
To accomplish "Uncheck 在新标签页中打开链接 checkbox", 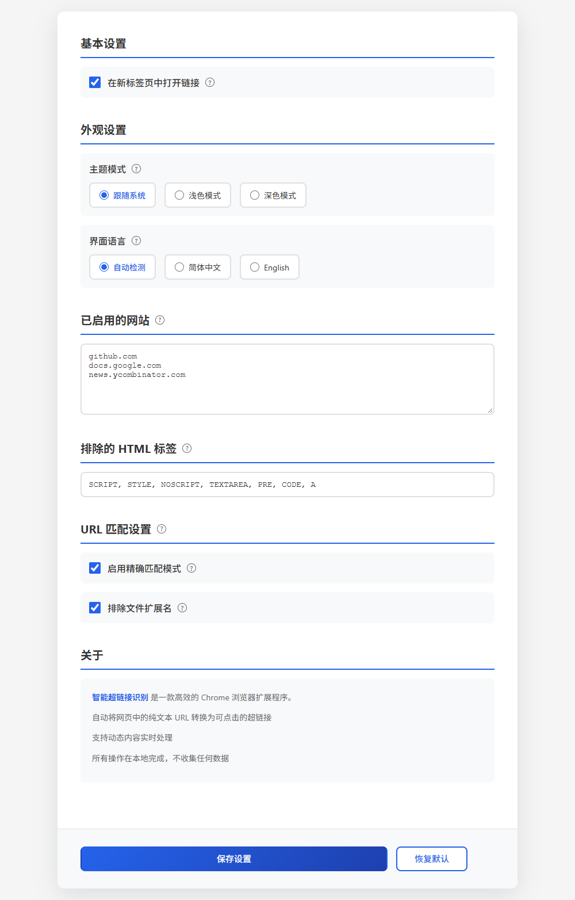I will click(x=95, y=82).
